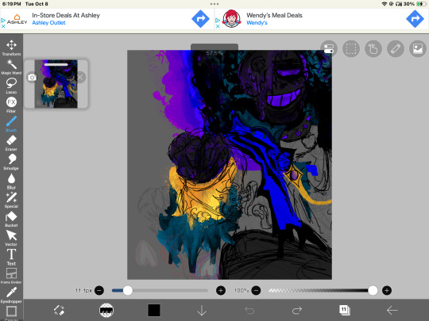Tap the brush/eraser switch icon
This screenshot has height=321, width=429.
click(59, 311)
